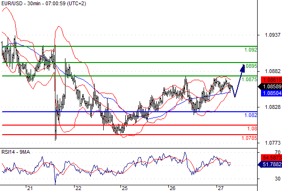Select the 1.0895 resistance level label
The width and height of the screenshot is (282, 191).
[x=250, y=66]
